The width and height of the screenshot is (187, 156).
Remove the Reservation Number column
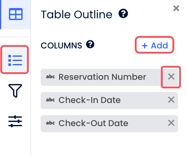[x=171, y=77]
